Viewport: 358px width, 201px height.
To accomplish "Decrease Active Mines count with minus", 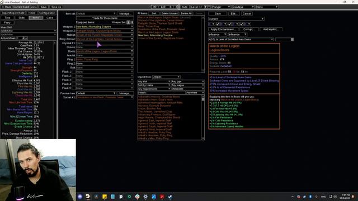I will click(x=26, y=38).
